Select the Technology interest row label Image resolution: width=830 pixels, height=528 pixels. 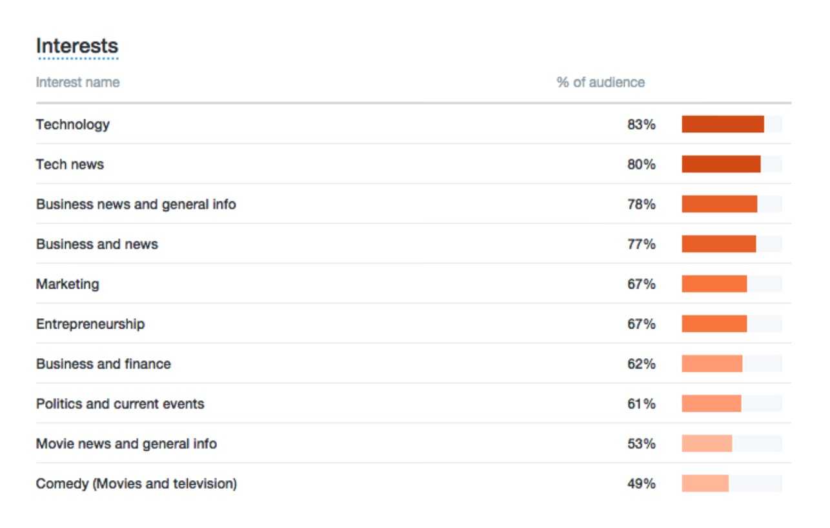[73, 124]
